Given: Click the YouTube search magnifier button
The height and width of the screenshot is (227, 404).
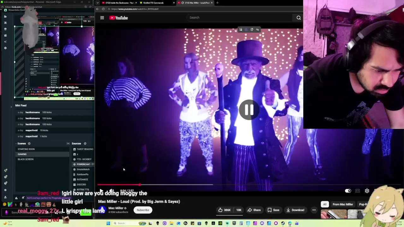Looking at the screenshot, I should click(299, 18).
